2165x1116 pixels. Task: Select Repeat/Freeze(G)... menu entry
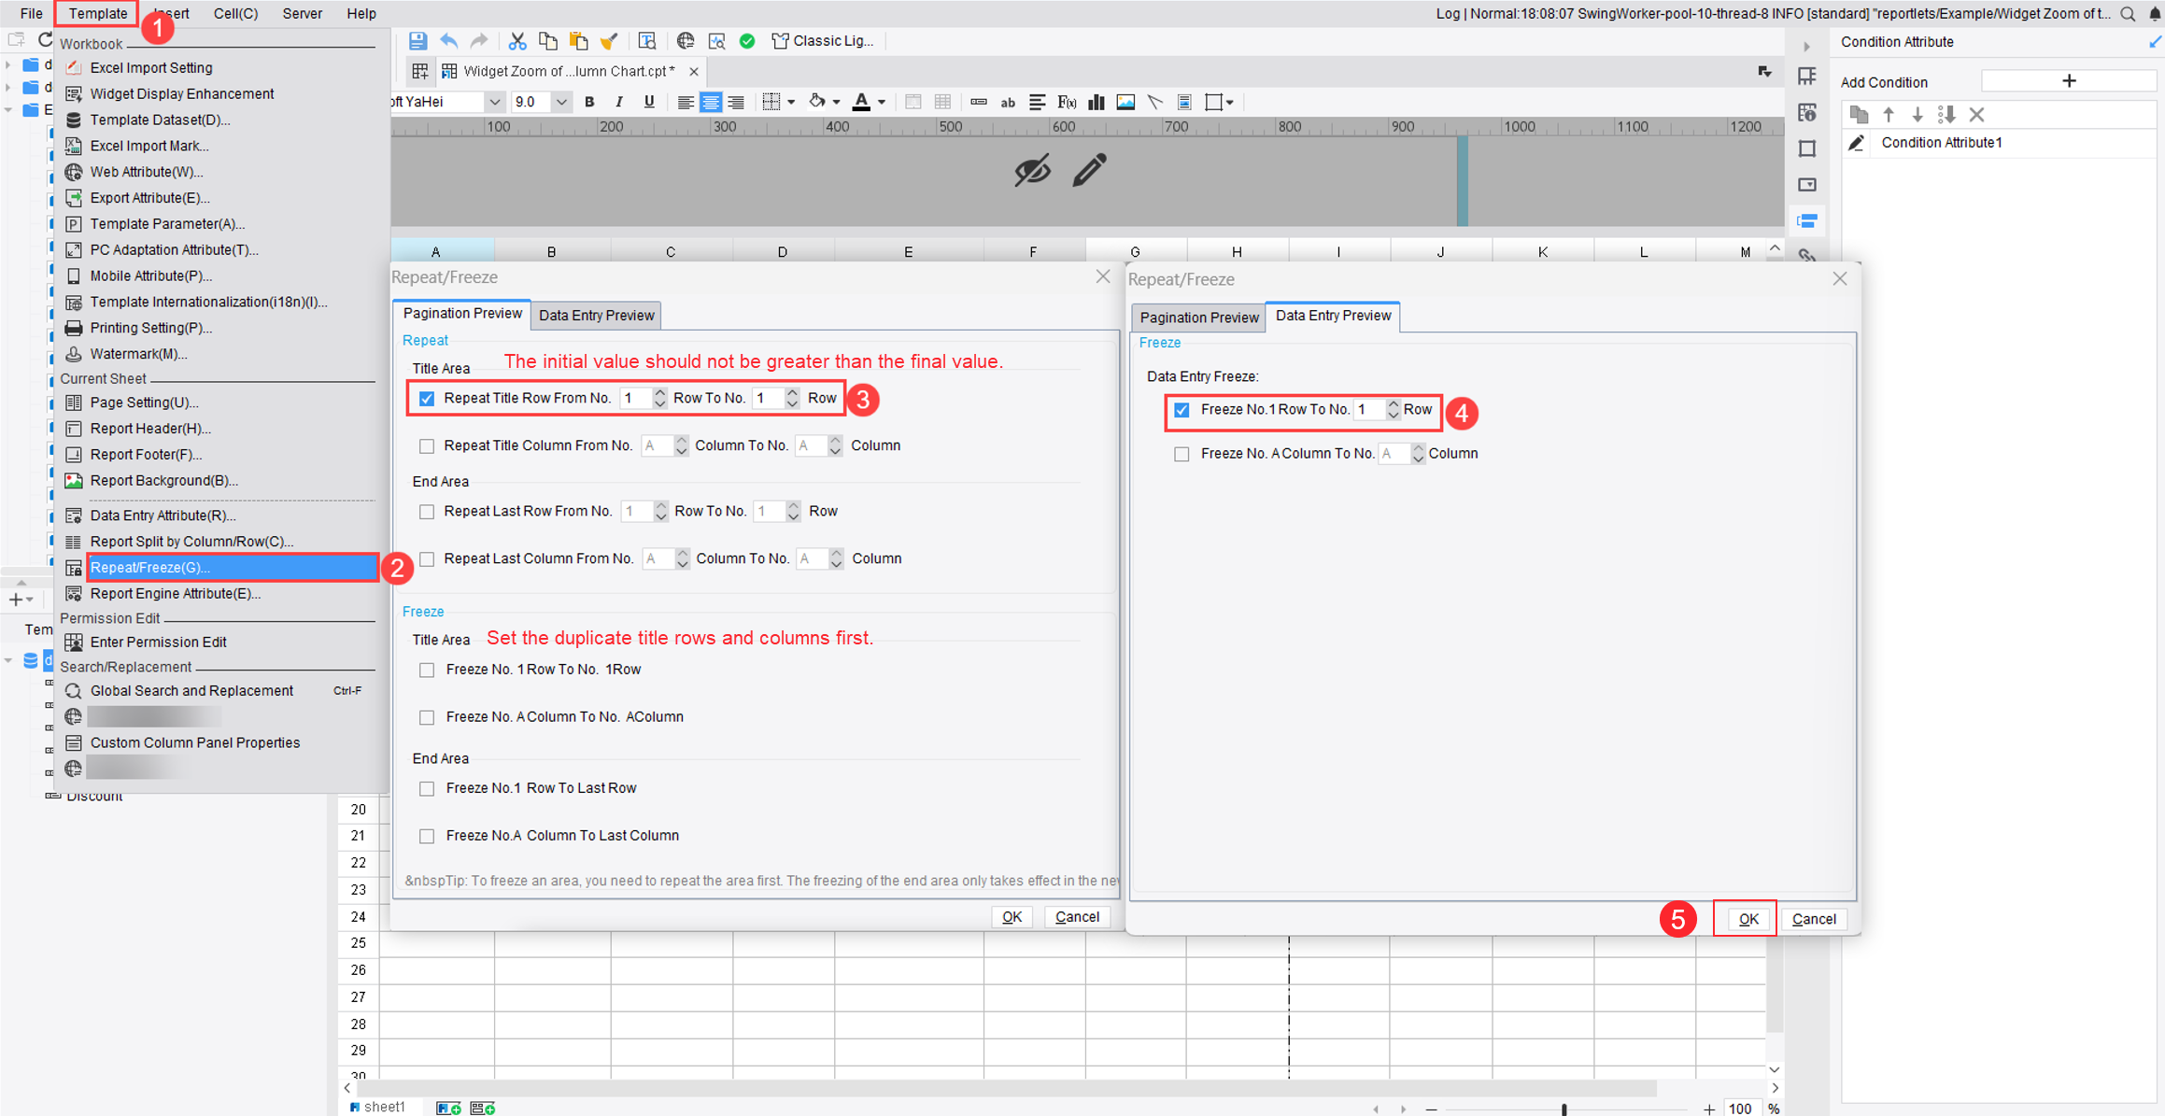(x=232, y=568)
